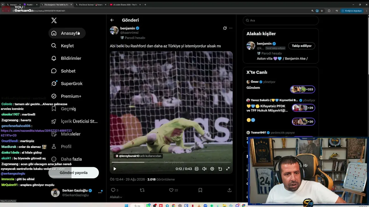
Task: Open Sohbet chat messages
Action: click(63, 71)
